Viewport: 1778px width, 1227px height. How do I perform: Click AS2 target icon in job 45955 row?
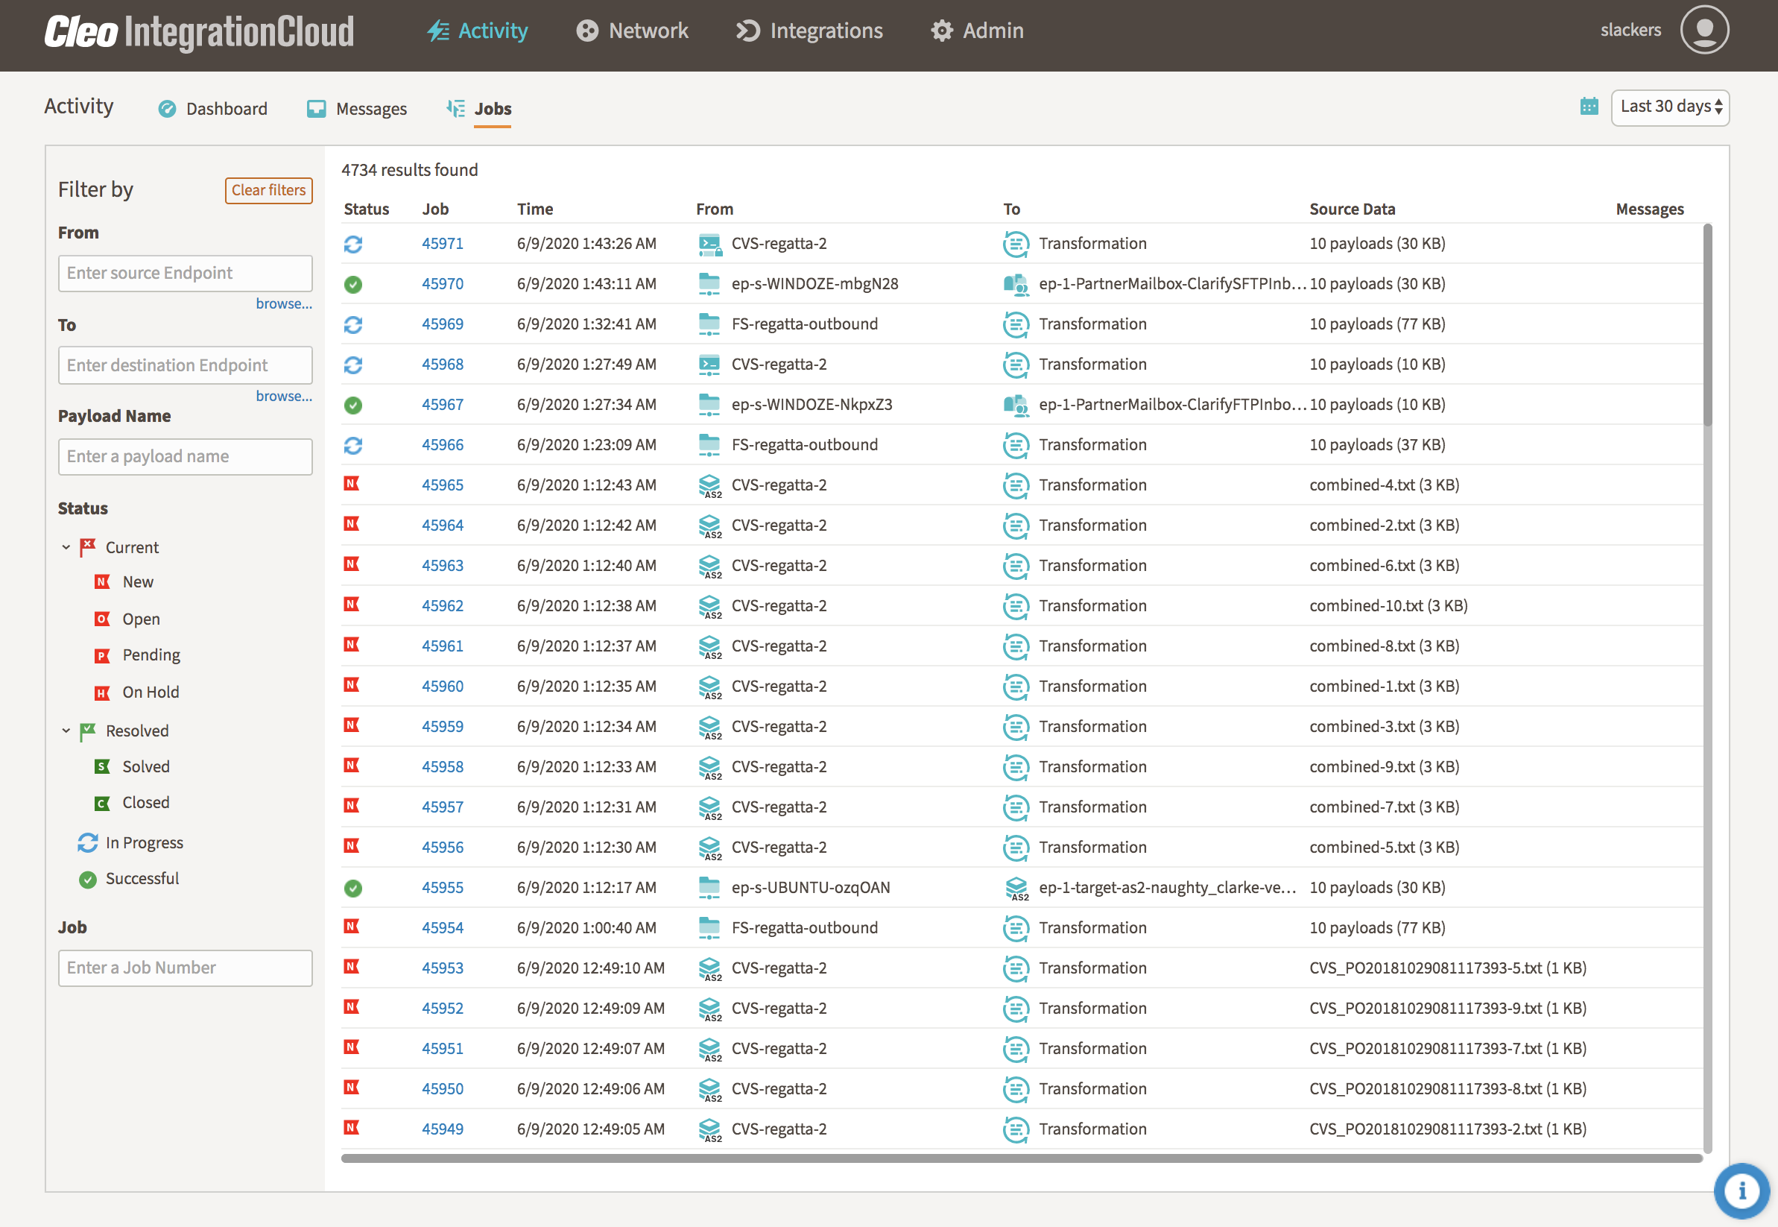tap(1016, 889)
